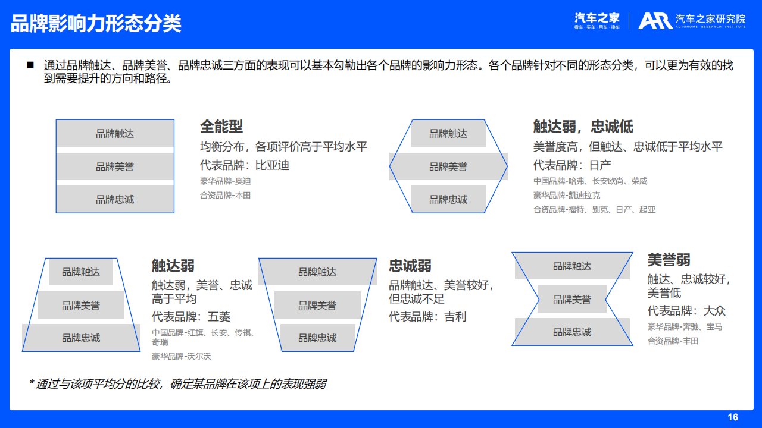Select the slide title 品牌影响力形态分类
This screenshot has height=428, width=762.
(96, 24)
